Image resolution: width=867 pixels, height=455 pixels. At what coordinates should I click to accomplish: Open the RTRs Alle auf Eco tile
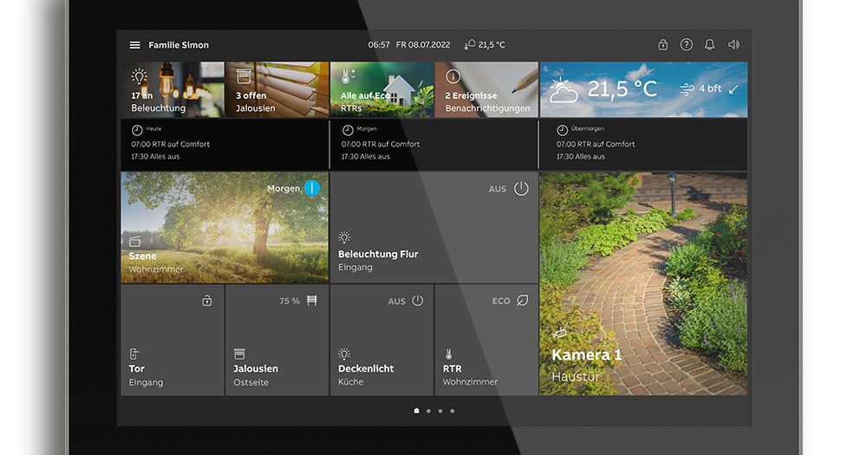381,90
